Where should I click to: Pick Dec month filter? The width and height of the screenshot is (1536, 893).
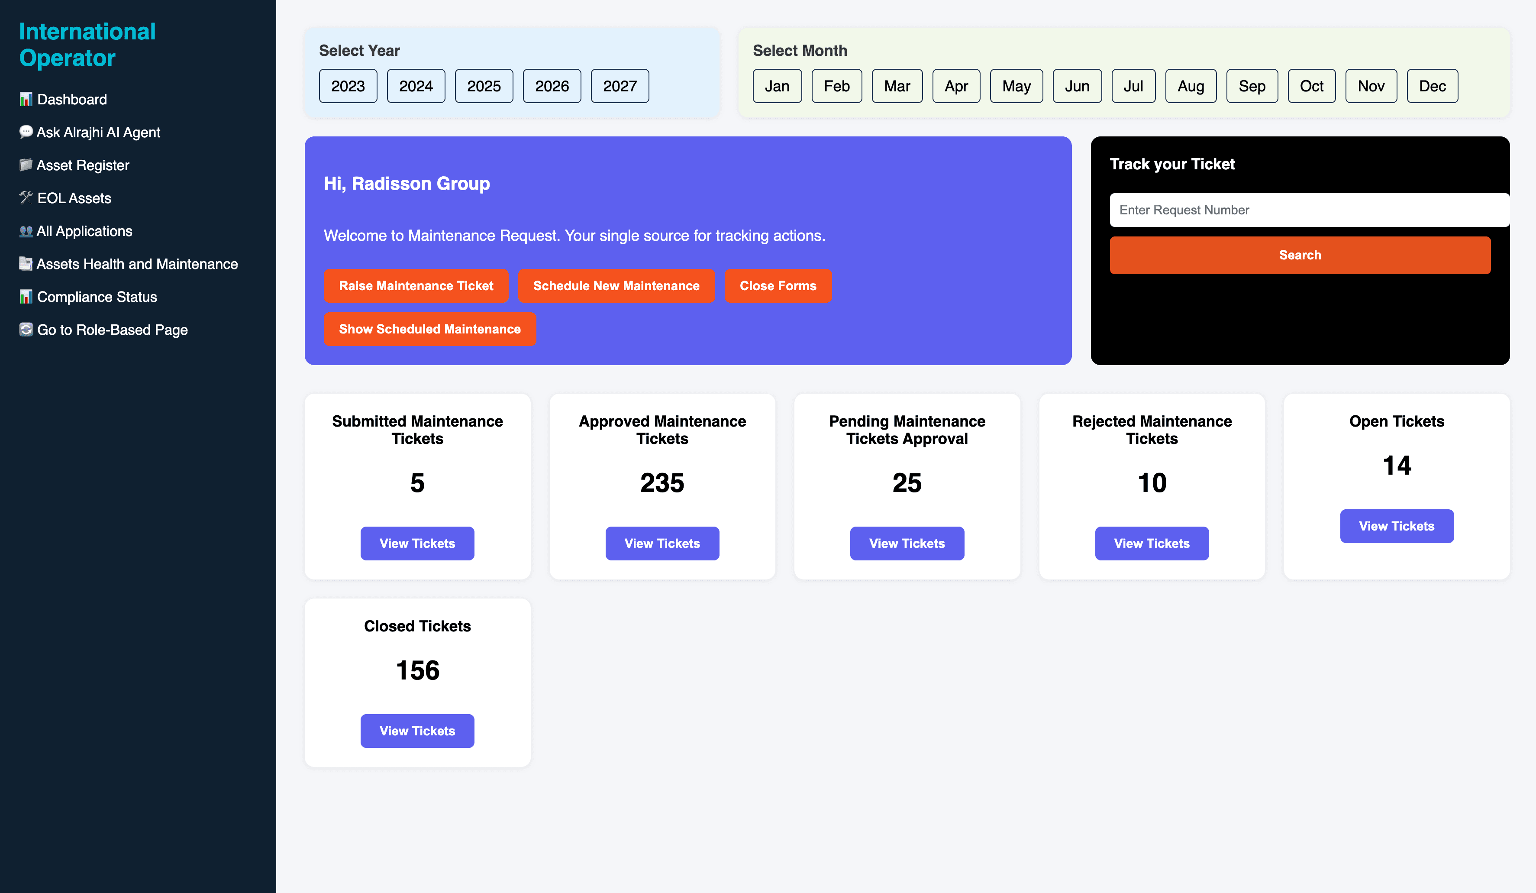1433,86
